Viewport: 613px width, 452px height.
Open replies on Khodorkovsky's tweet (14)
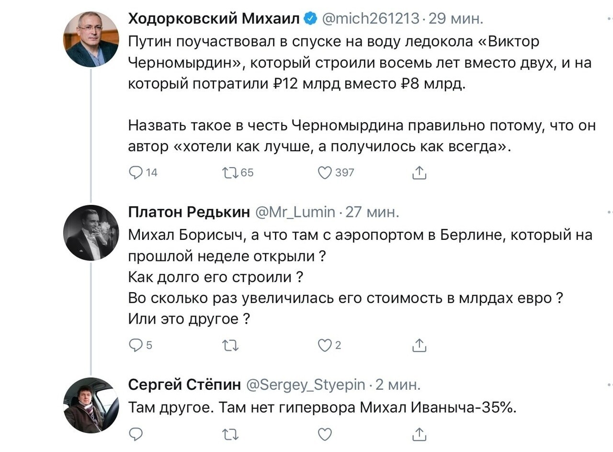143,172
